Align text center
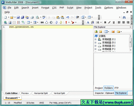134x106 pixels. point(124,22)
